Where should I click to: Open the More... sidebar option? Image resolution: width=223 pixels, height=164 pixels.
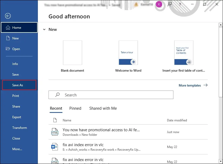[19, 149]
